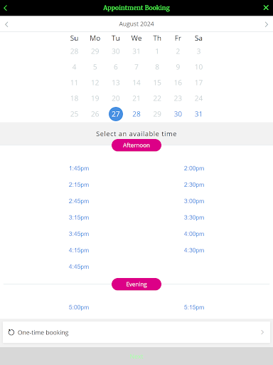Pick Saturday August 31
The image size is (273, 365).
click(x=198, y=114)
